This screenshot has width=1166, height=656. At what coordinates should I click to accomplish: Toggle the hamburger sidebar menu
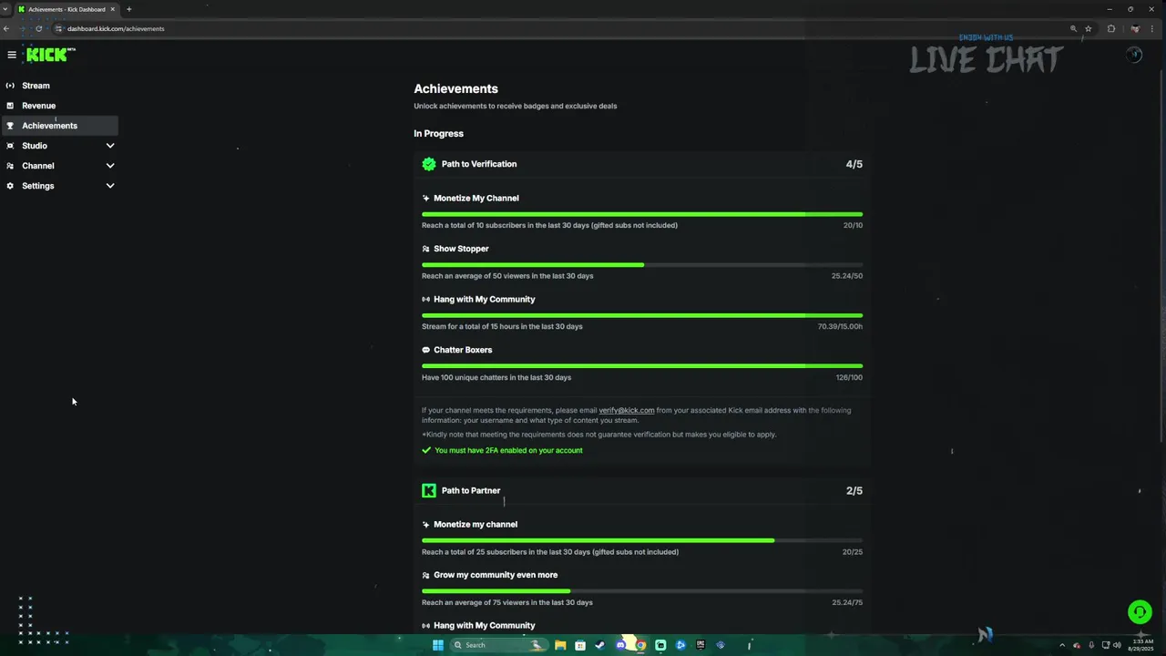(x=12, y=55)
